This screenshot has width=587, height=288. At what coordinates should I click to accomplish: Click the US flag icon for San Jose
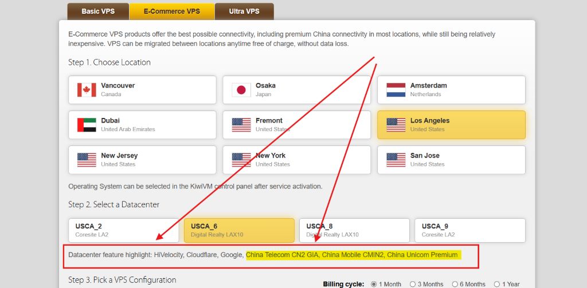pyautogui.click(x=396, y=160)
